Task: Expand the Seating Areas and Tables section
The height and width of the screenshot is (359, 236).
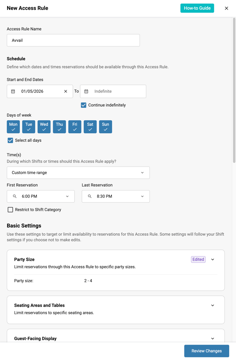Action: tap(212, 305)
